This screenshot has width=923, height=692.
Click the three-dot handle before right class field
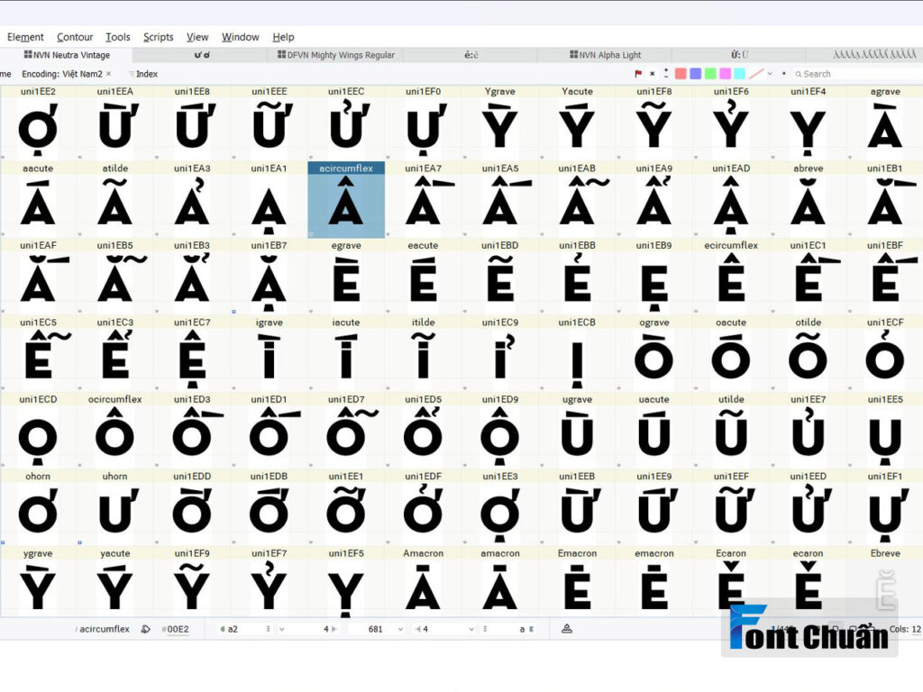(485, 629)
